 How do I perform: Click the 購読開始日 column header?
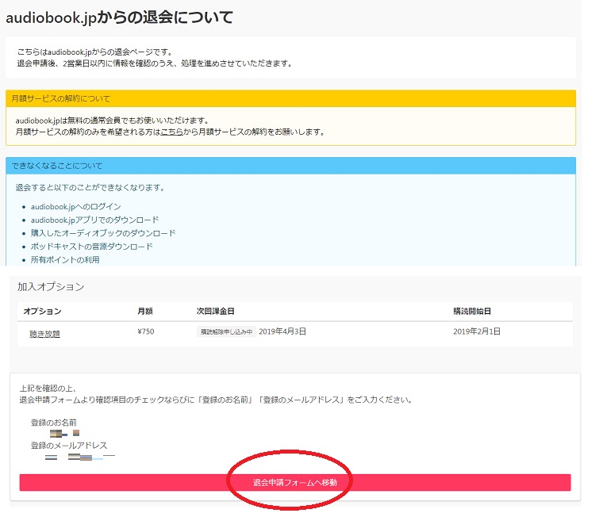click(472, 311)
